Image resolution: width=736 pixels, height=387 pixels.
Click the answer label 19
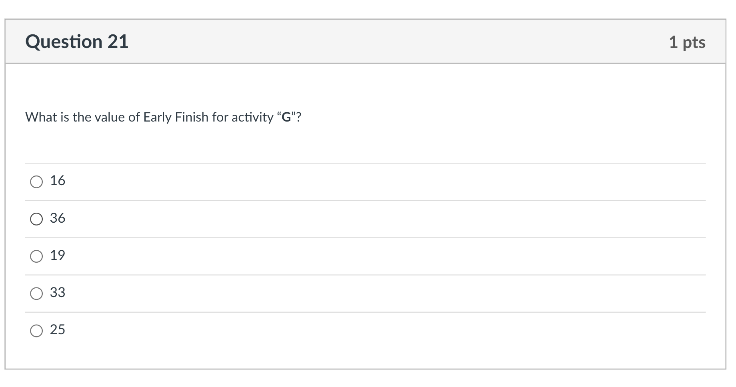pyautogui.click(x=57, y=255)
